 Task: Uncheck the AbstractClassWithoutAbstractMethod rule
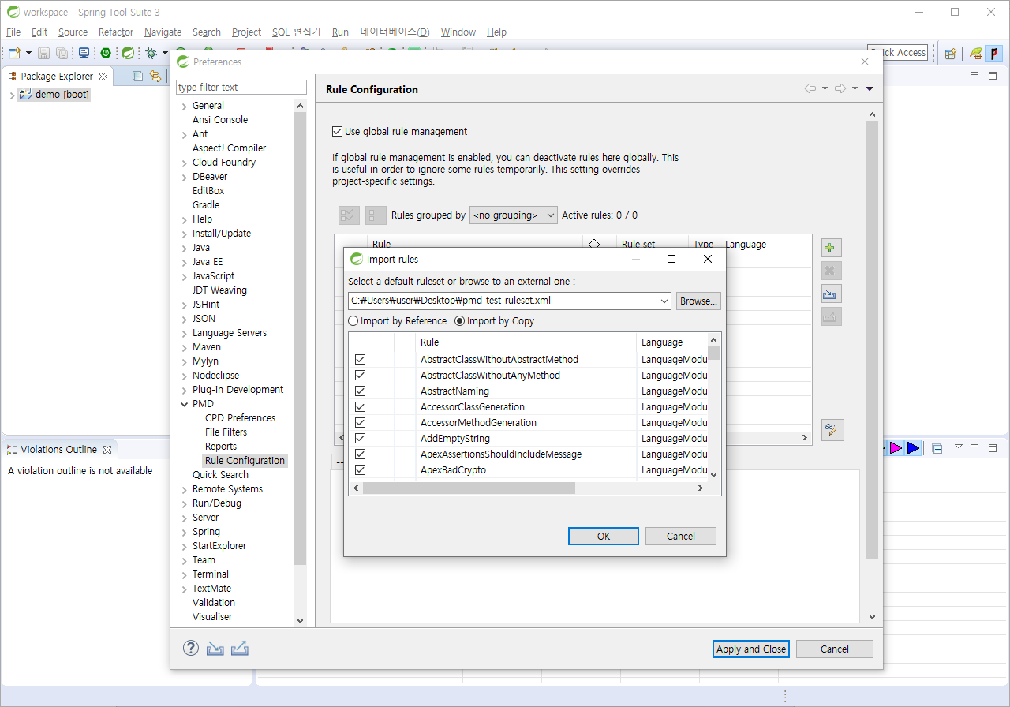pyautogui.click(x=361, y=360)
